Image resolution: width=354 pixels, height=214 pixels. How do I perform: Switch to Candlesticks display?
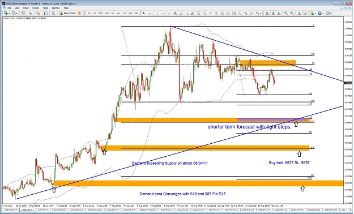273,14
